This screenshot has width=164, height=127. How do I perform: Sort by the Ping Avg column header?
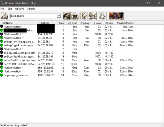(84, 23)
